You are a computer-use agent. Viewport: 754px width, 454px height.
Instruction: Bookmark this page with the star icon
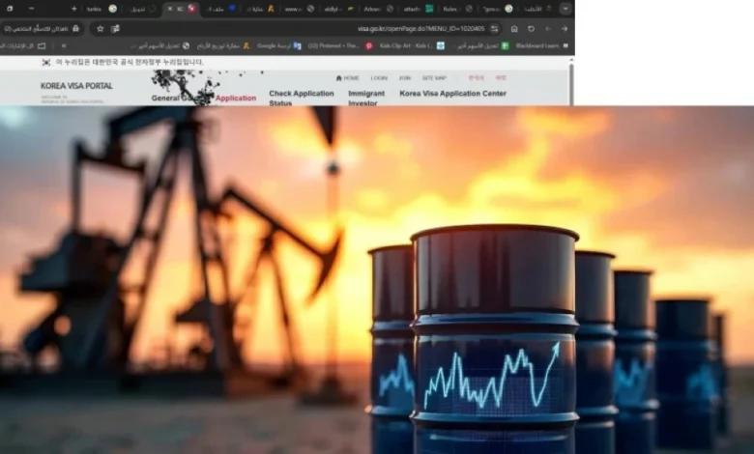[100, 28]
